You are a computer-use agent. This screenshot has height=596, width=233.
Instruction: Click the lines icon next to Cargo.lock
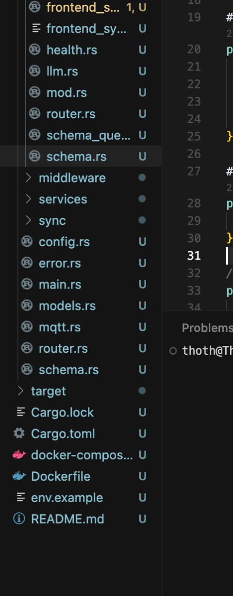point(20,412)
